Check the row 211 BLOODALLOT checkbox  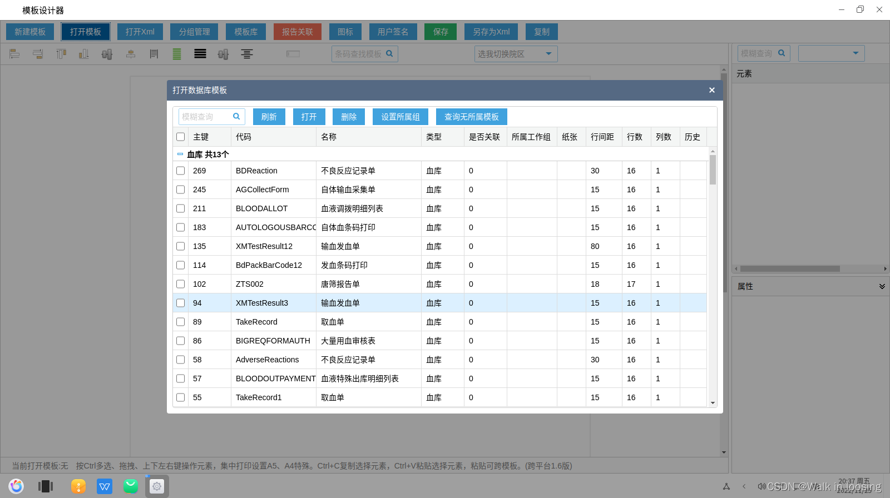point(181,208)
